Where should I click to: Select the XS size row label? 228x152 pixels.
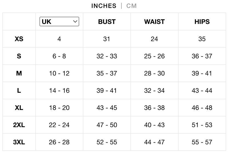click(x=19, y=39)
